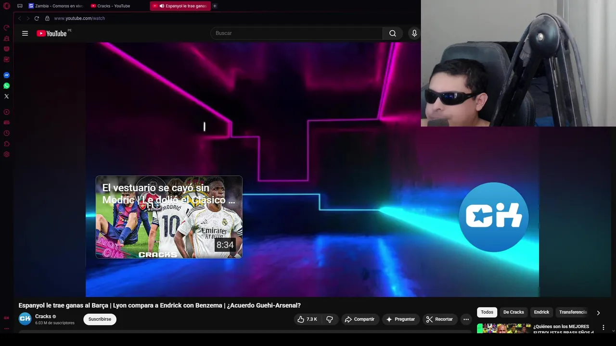Like the video with 7.3 K thumbs up
This screenshot has height=346, width=616.
tap(307, 319)
